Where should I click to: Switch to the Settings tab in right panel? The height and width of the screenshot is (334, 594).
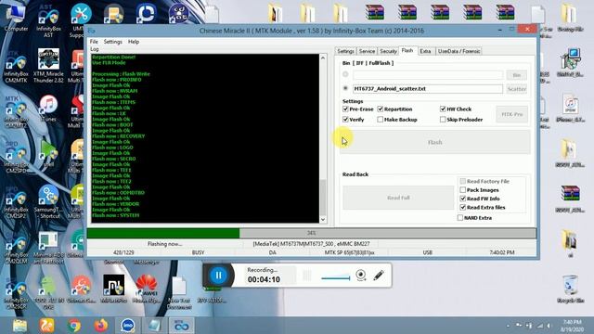[x=345, y=51]
